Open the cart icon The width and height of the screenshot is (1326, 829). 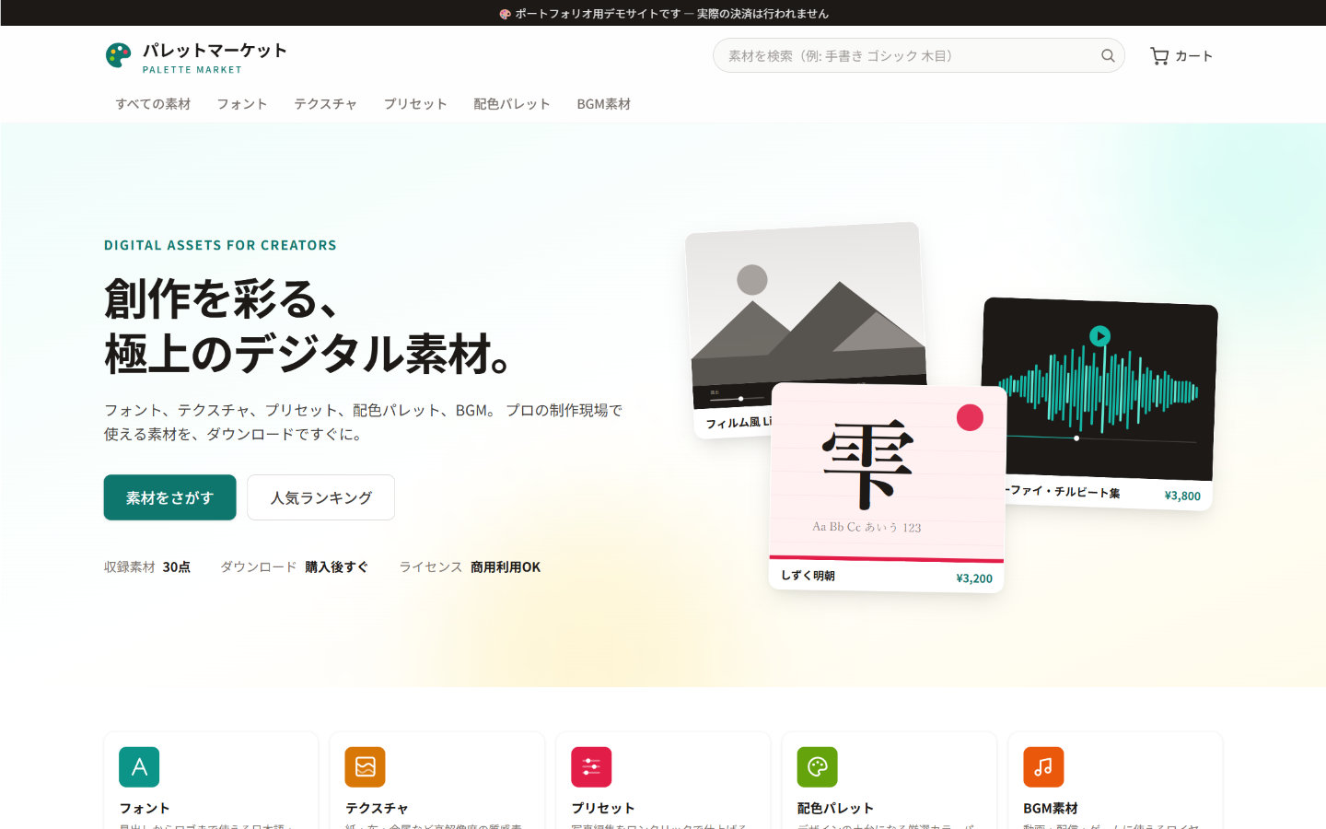click(1159, 56)
